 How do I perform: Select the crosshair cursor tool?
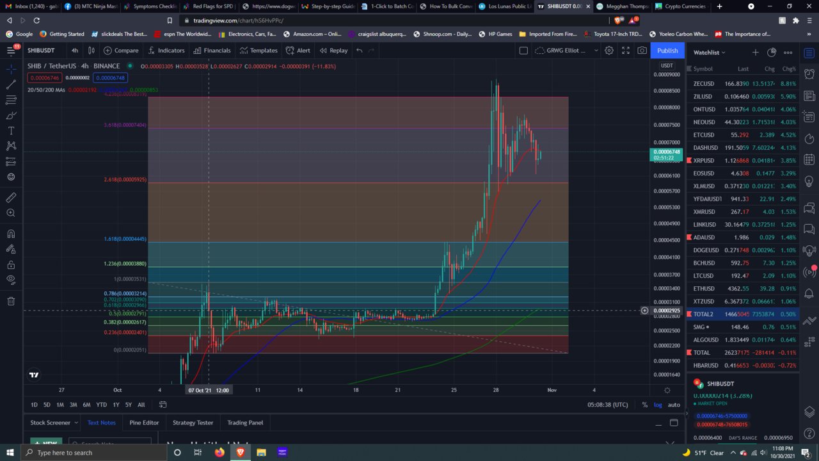[11, 69]
